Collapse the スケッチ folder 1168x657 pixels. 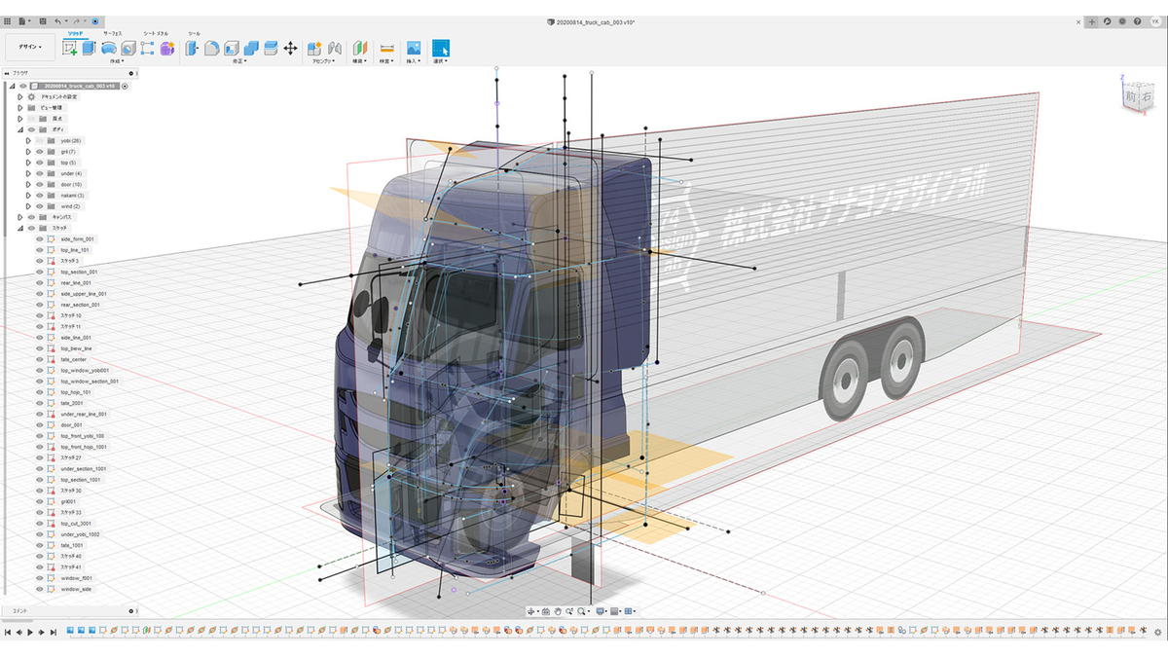point(19,228)
